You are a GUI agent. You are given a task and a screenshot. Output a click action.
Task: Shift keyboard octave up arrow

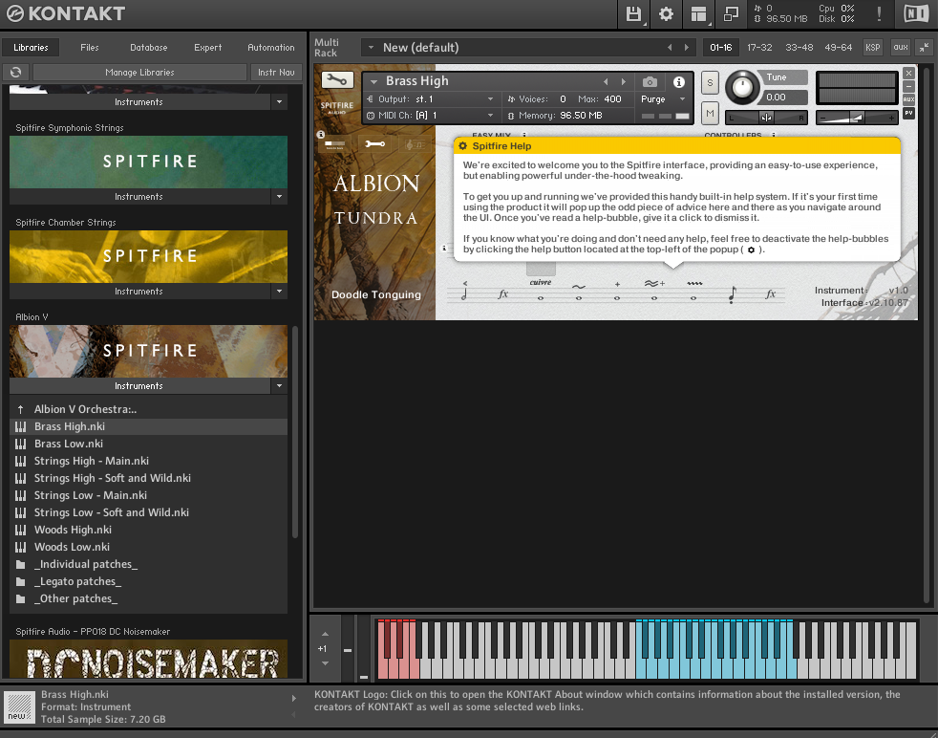click(325, 634)
